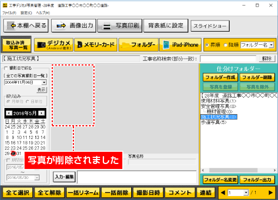This screenshot has width=278, height=200.
Task: Open 取込み済写真一覧 list
Action: pos(16,45)
